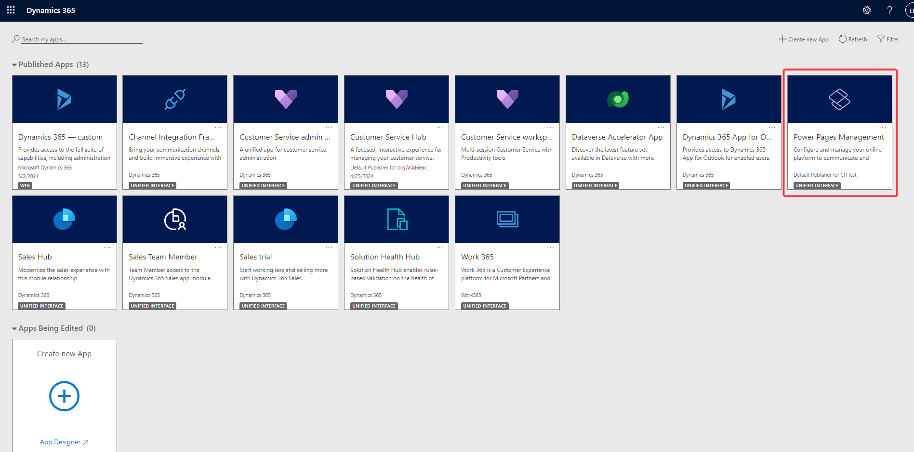This screenshot has height=452, width=914.
Task: Click the Dataverse Accelerator App green icon
Action: pyautogui.click(x=618, y=99)
